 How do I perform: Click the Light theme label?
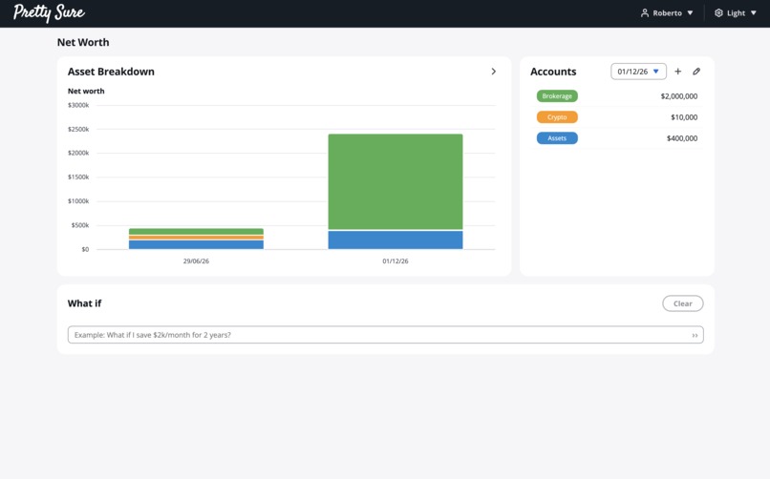point(737,13)
